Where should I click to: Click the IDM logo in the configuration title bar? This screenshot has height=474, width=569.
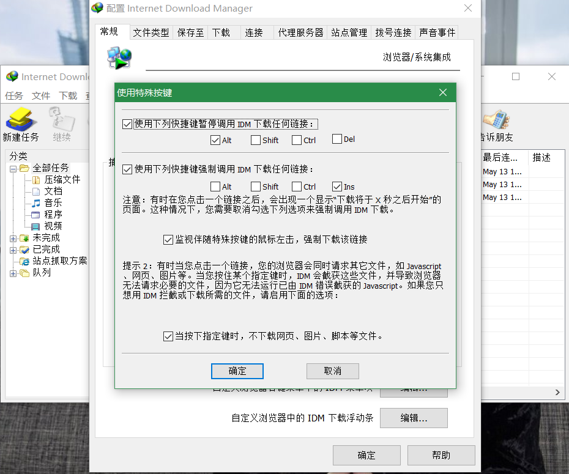pyautogui.click(x=97, y=7)
